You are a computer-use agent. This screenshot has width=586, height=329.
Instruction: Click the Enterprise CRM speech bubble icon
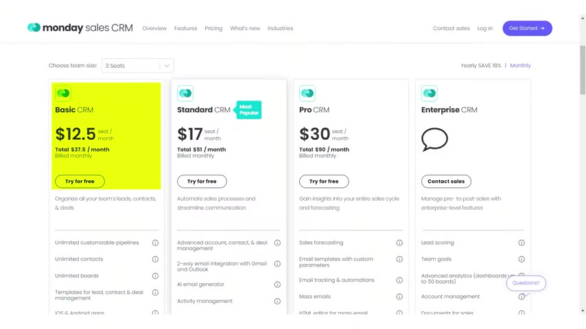click(434, 139)
